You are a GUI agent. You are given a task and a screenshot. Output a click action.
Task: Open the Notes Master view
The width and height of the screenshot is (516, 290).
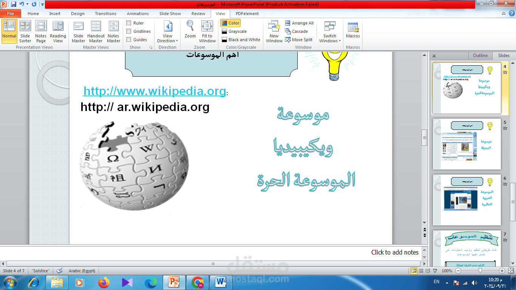pyautogui.click(x=113, y=31)
